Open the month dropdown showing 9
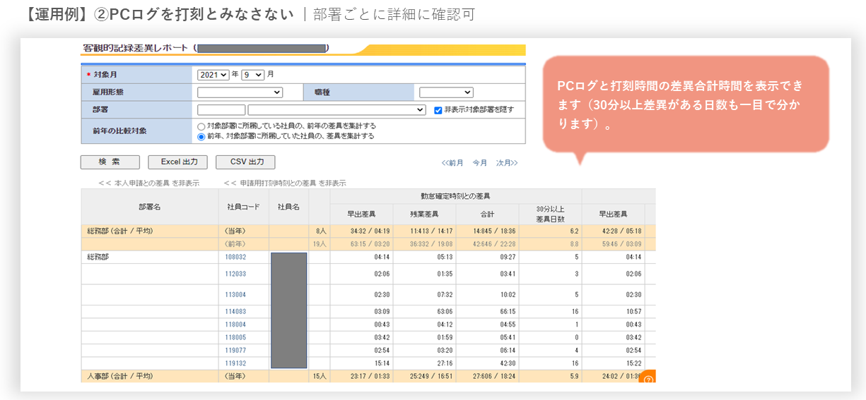 [x=252, y=74]
